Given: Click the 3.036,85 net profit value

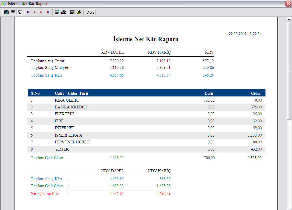Looking at the screenshot, I should coord(117,194).
